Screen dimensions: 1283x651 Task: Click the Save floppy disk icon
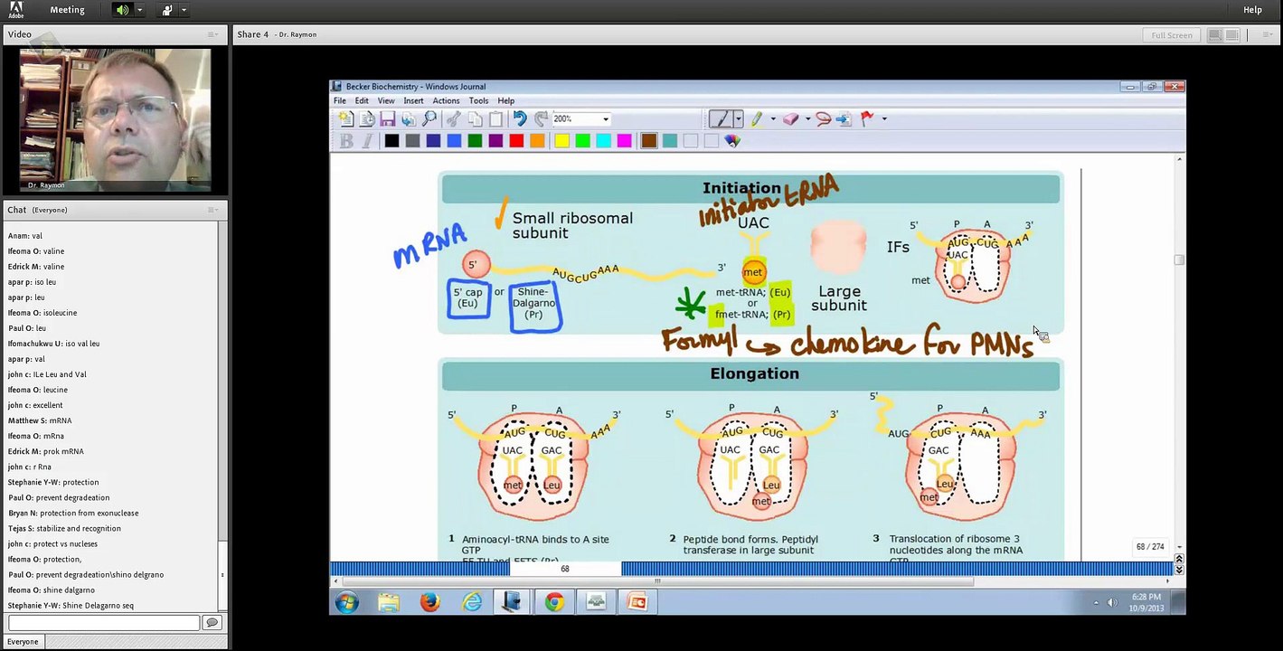click(388, 118)
